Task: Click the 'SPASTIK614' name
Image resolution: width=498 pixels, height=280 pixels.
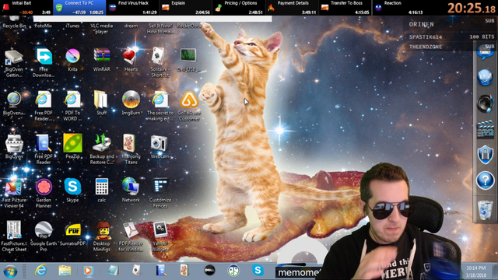Action: coord(426,37)
